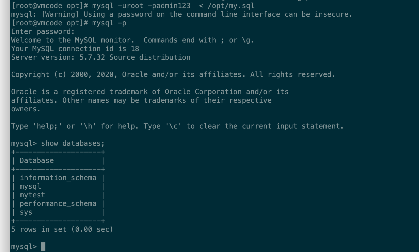Click the active mysql prompt cursor
The height and width of the screenshot is (252, 419).
click(x=43, y=246)
